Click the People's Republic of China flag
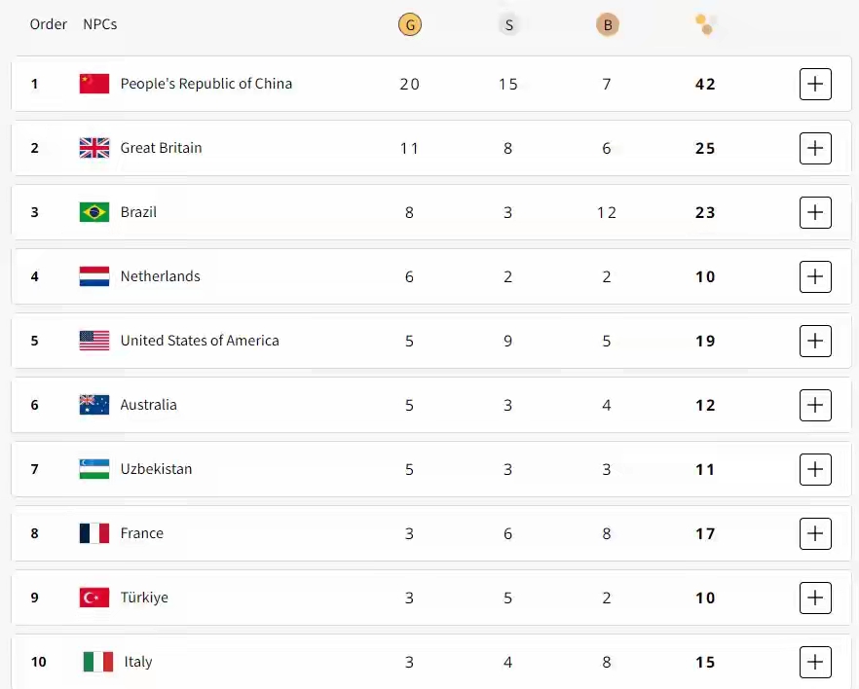The height and width of the screenshot is (689, 859). click(94, 84)
